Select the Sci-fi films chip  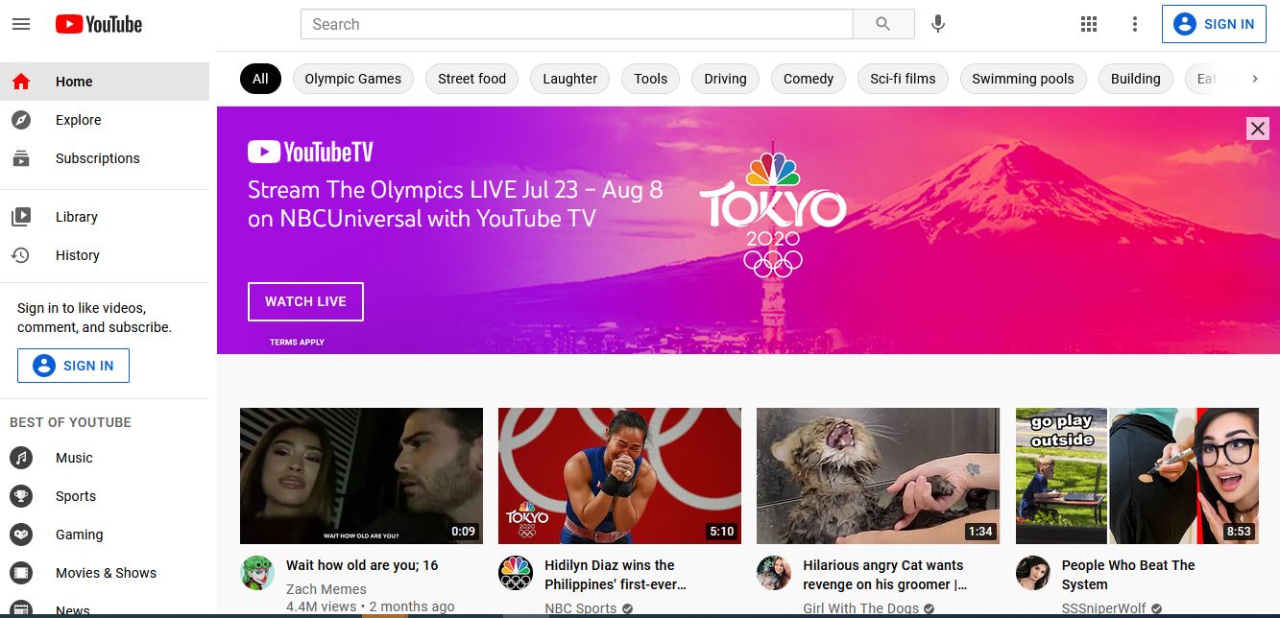point(903,79)
